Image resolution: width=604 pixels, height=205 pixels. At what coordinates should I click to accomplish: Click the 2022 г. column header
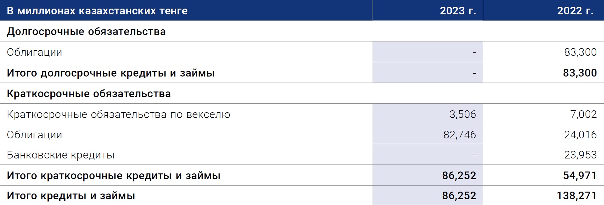575,11
